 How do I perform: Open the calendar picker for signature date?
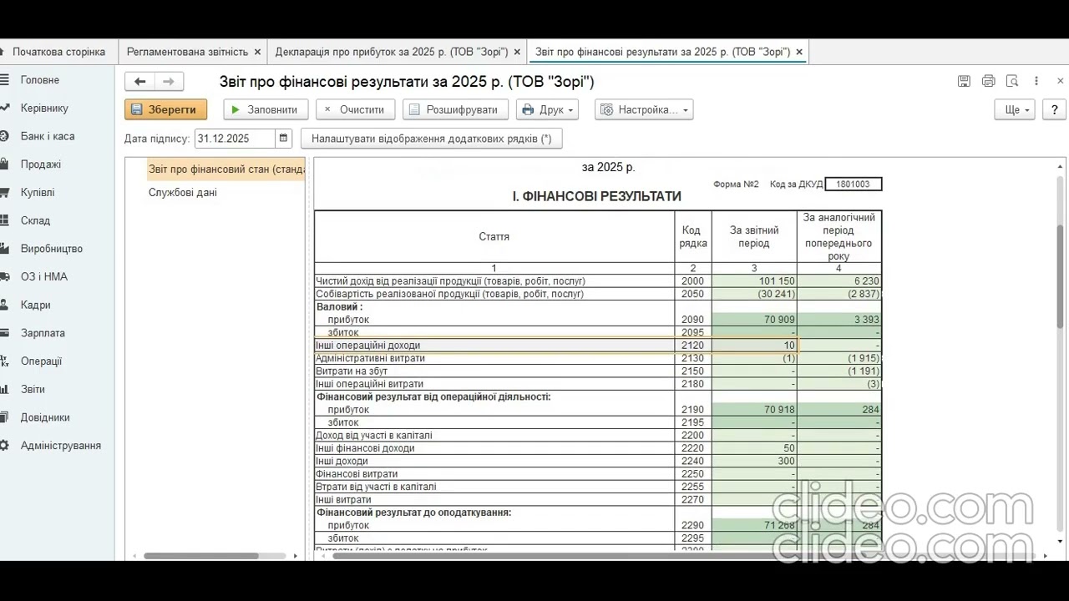pos(284,139)
